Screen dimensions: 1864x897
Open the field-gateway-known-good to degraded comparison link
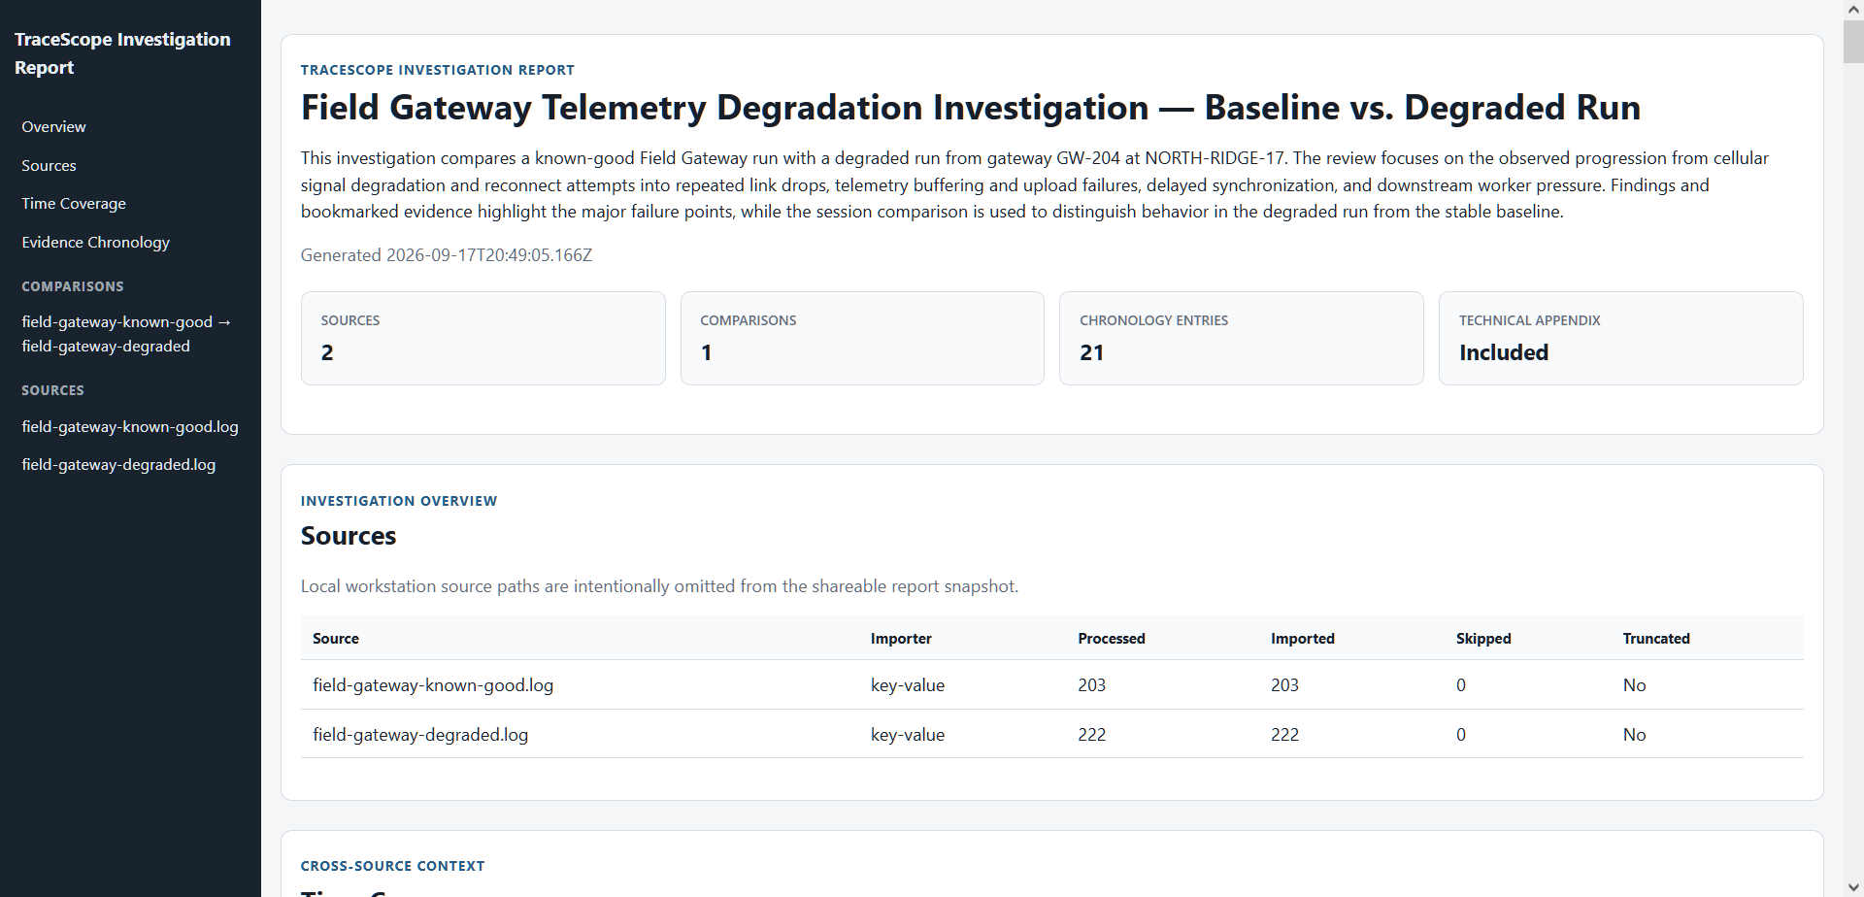126,334
